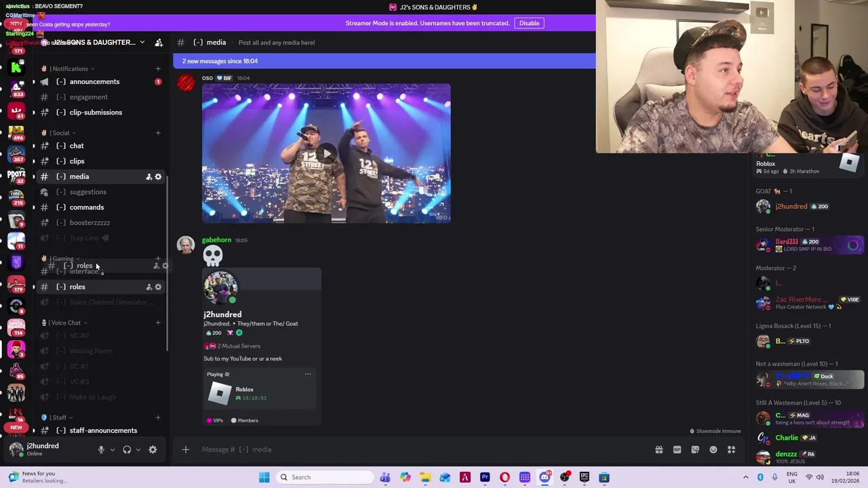Open headphone output options arrow
This screenshot has width=868, height=488.
tap(138, 449)
